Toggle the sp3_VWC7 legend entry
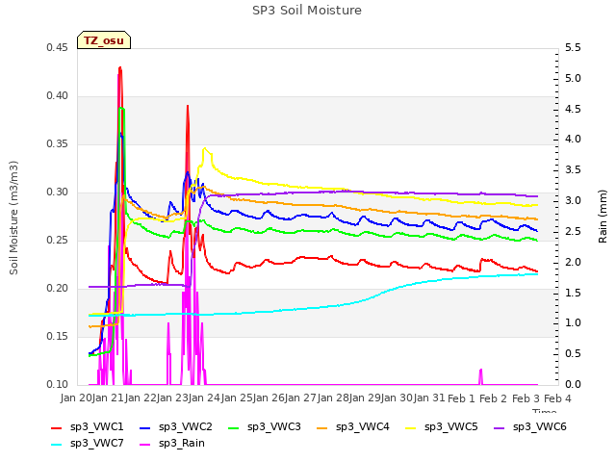The width and height of the screenshot is (616, 462). (88, 444)
